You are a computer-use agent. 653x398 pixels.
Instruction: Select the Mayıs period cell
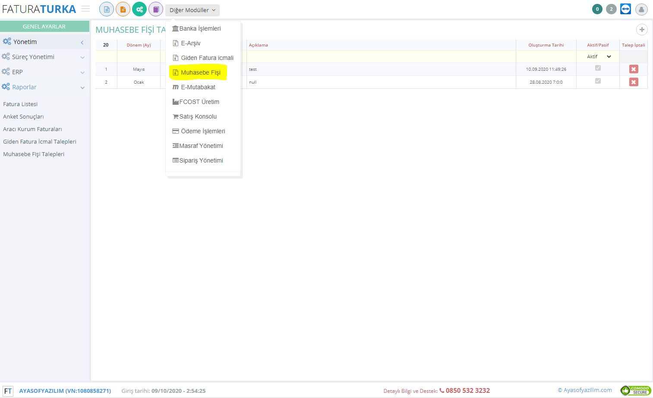tap(139, 69)
